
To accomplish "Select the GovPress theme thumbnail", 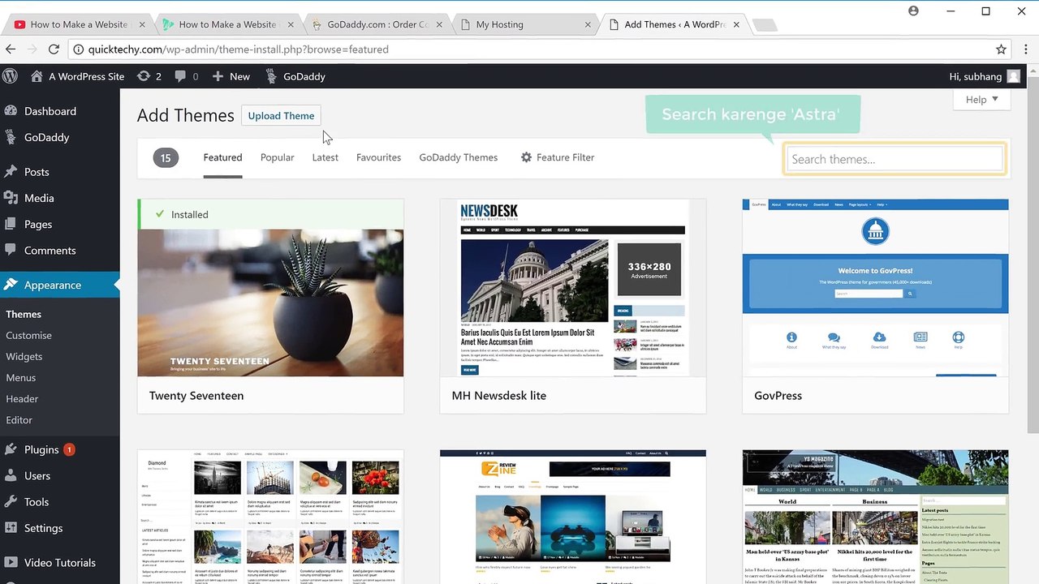I will pyautogui.click(x=875, y=288).
